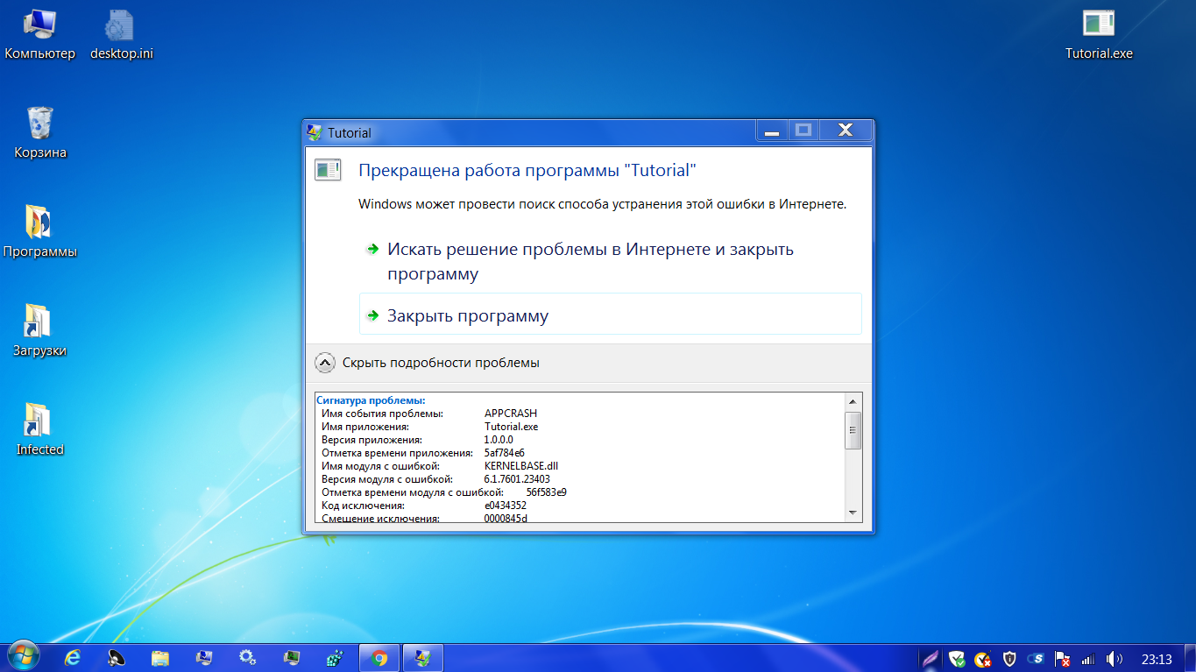This screenshot has width=1196, height=672.
Task: Click the taskbar clock showing 23:13
Action: (1157, 659)
